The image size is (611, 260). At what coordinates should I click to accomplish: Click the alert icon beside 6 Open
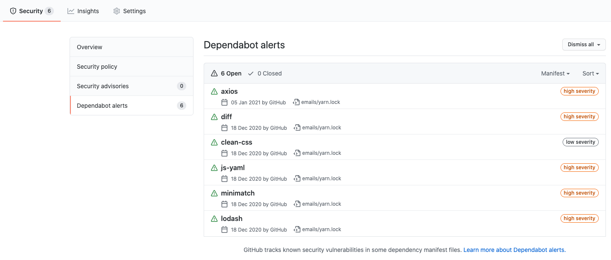214,73
